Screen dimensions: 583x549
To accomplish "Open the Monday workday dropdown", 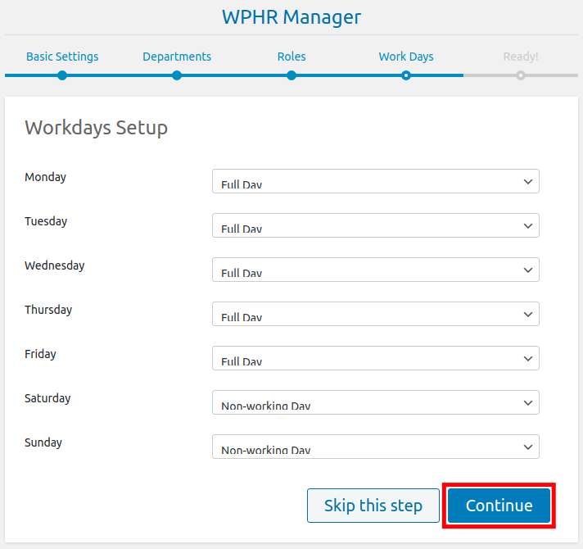I will [375, 181].
